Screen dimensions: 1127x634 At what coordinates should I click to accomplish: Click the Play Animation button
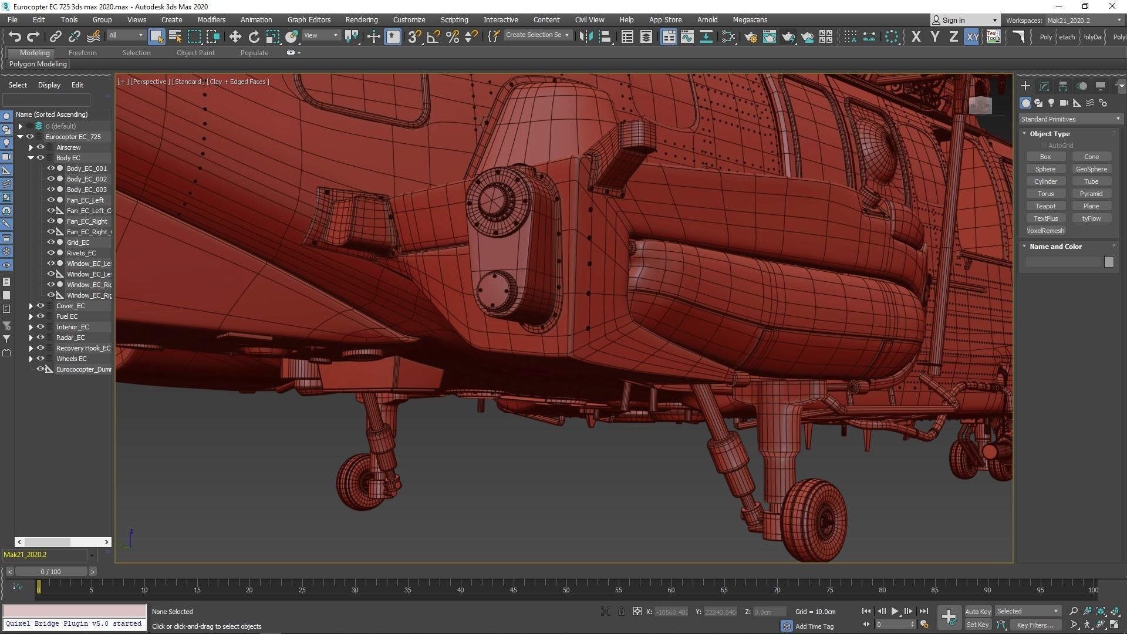(895, 611)
